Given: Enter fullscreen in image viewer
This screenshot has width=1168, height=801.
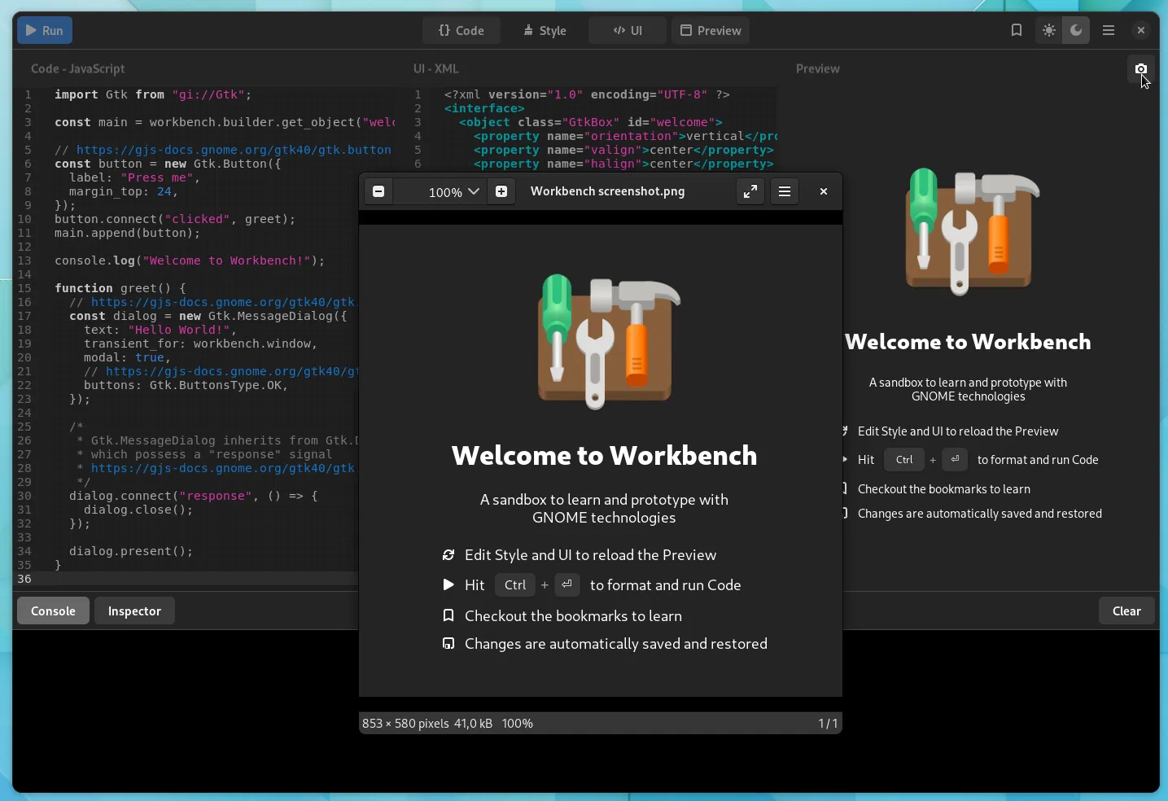Looking at the screenshot, I should 750,191.
